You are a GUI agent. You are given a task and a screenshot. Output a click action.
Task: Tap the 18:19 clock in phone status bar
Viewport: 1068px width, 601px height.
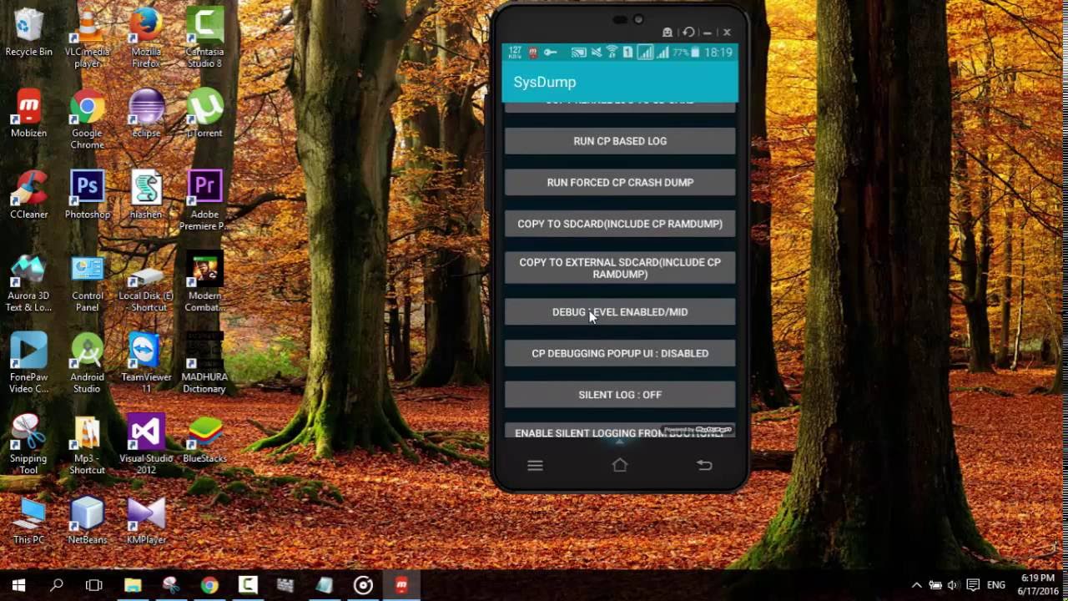[718, 53]
